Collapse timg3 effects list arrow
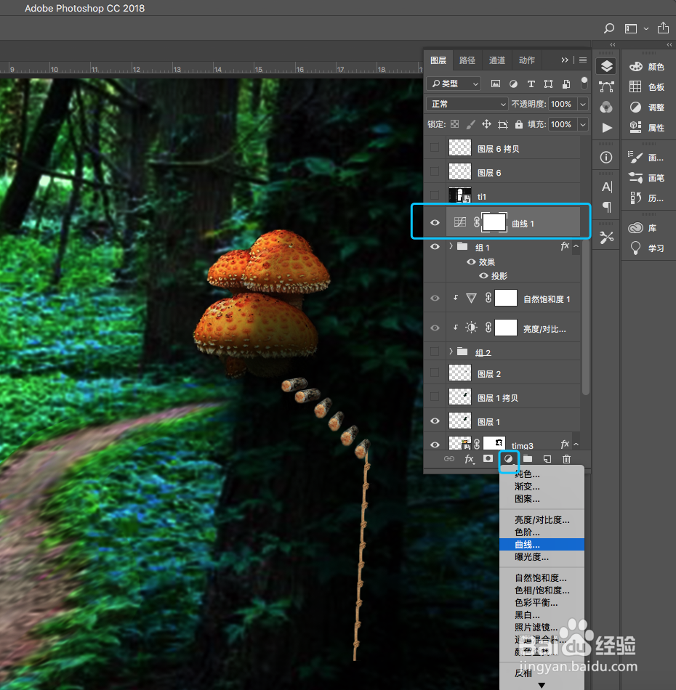 coord(576,445)
